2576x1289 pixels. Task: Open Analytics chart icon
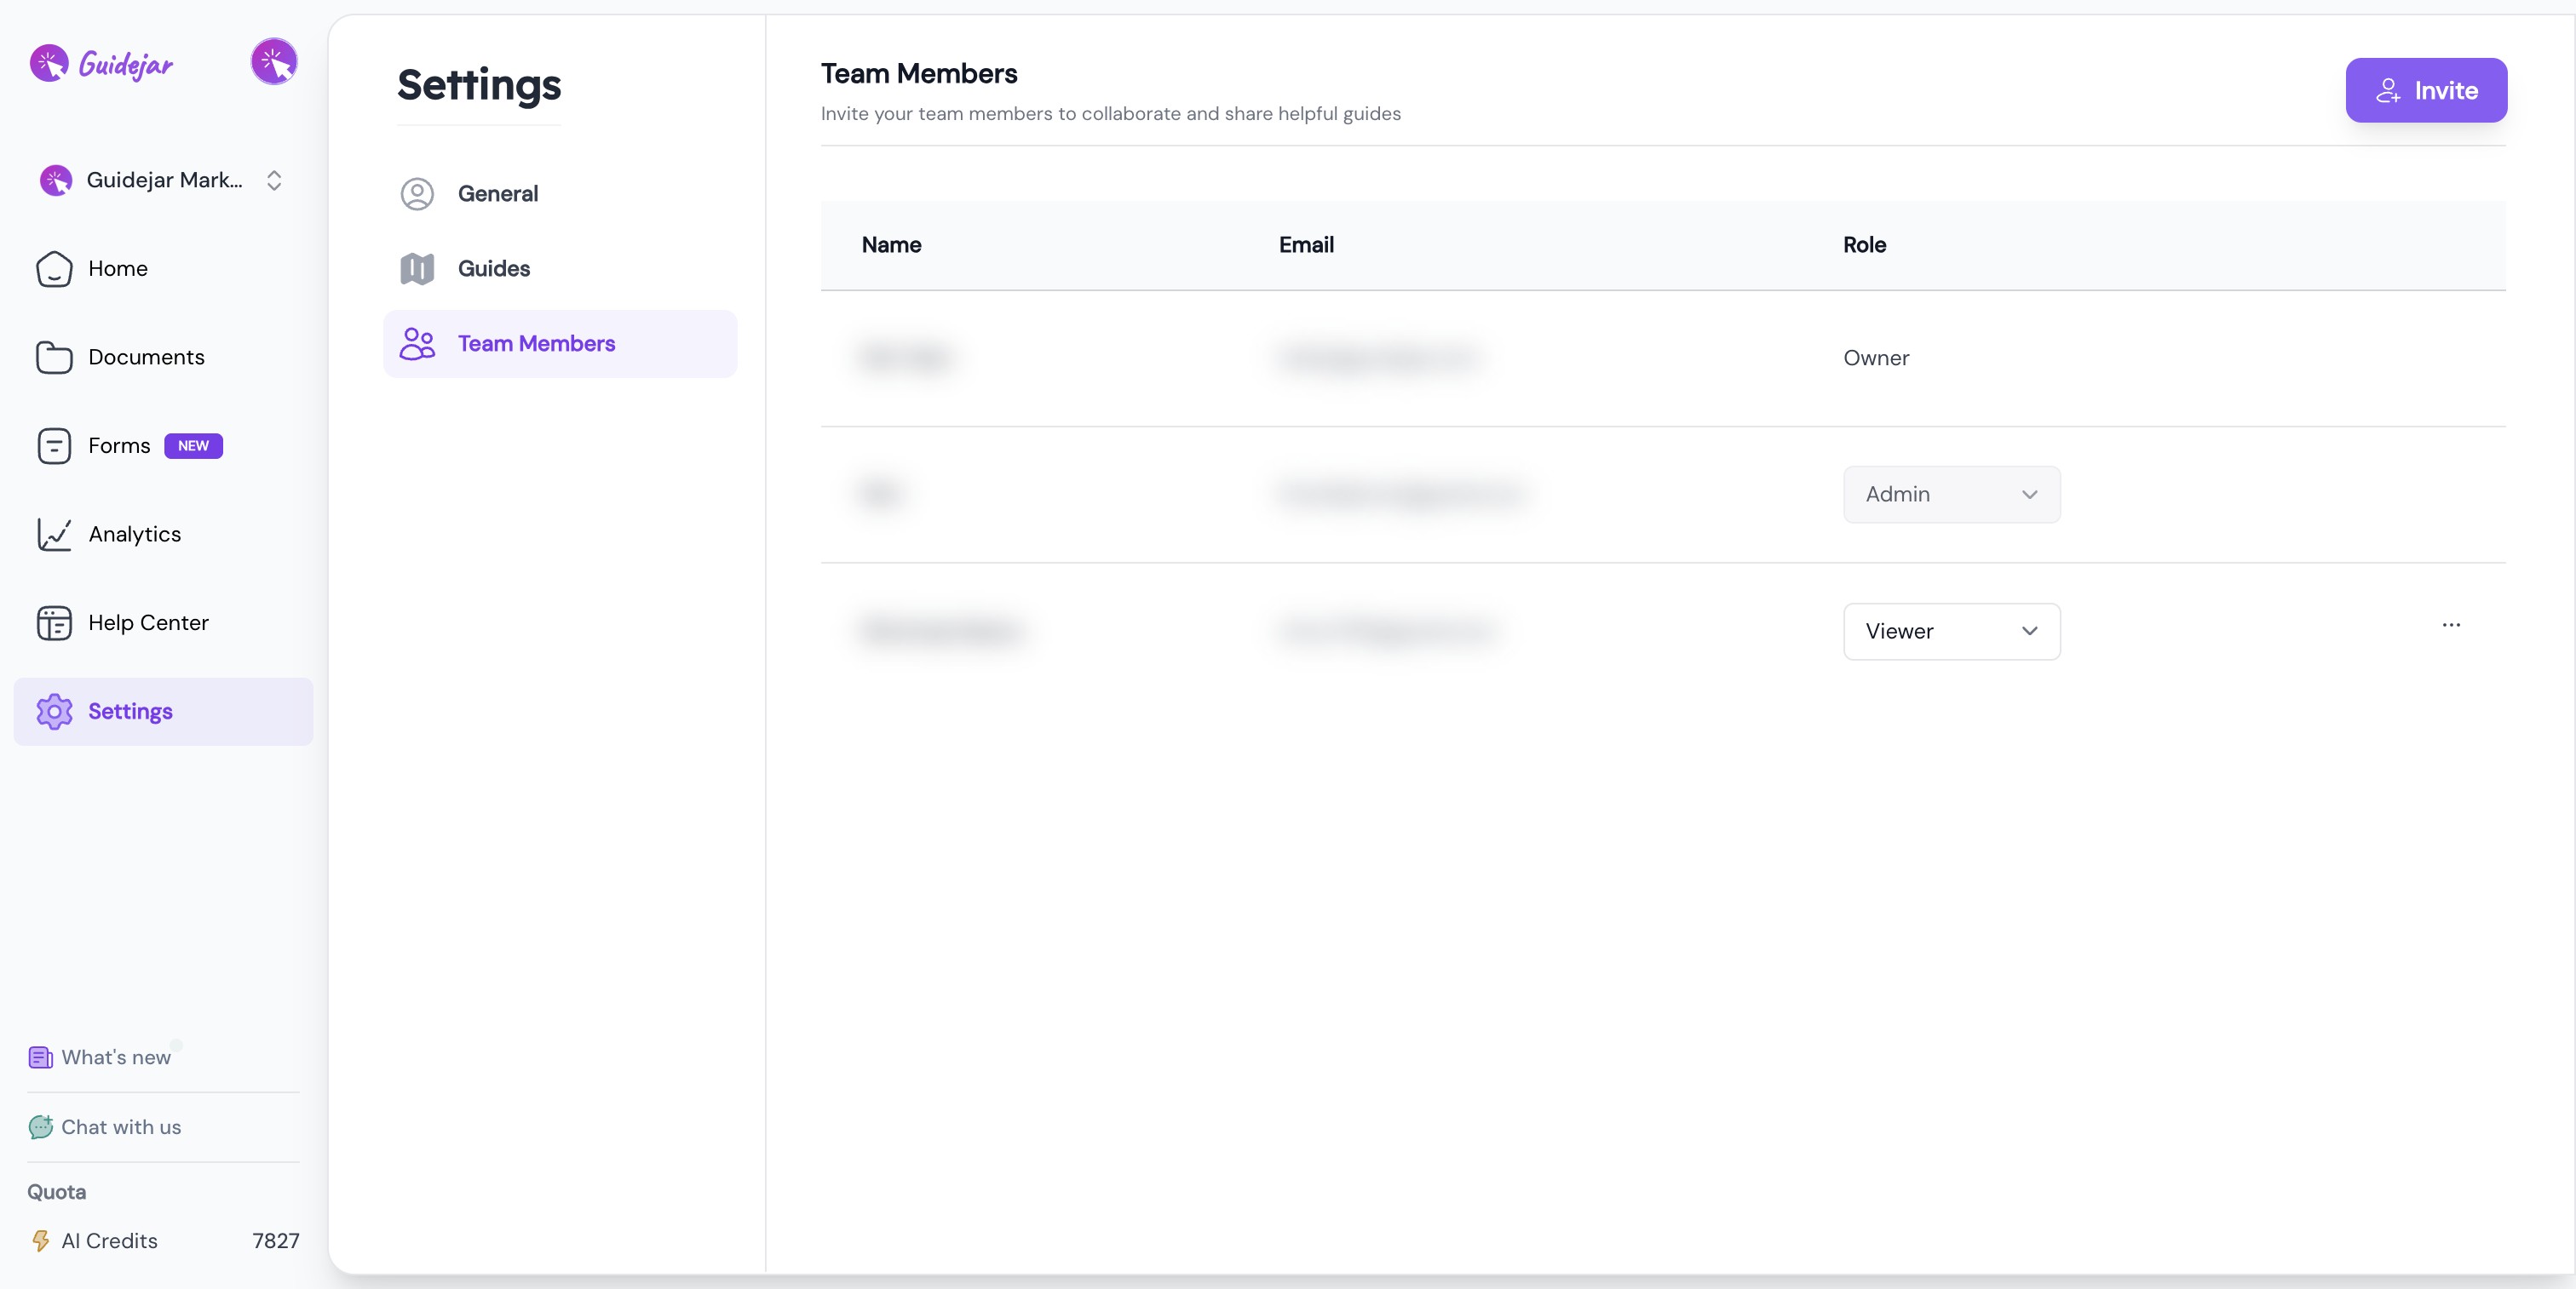(x=54, y=535)
